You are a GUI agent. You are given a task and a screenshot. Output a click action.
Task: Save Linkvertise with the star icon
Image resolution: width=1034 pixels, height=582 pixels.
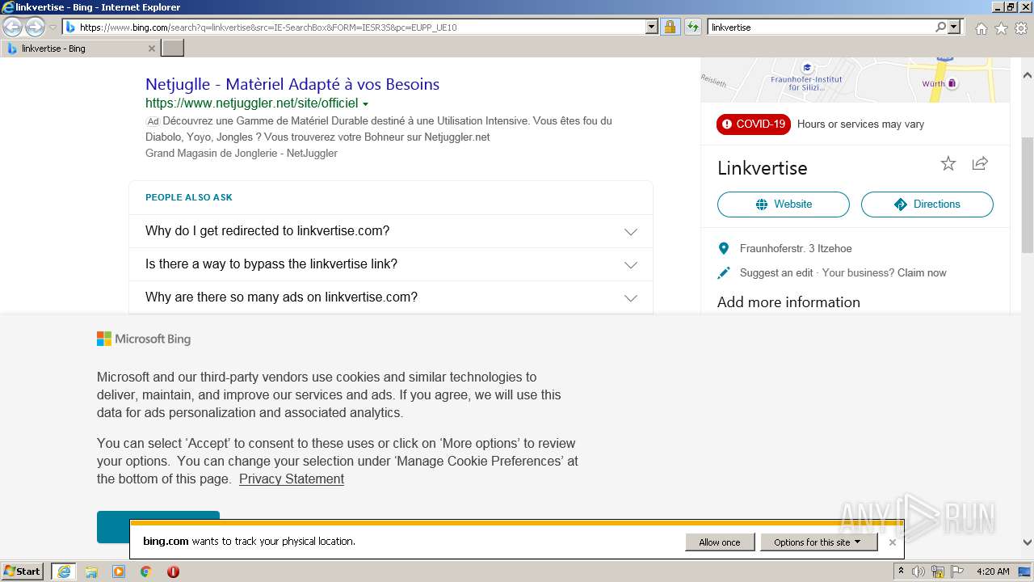coord(948,163)
